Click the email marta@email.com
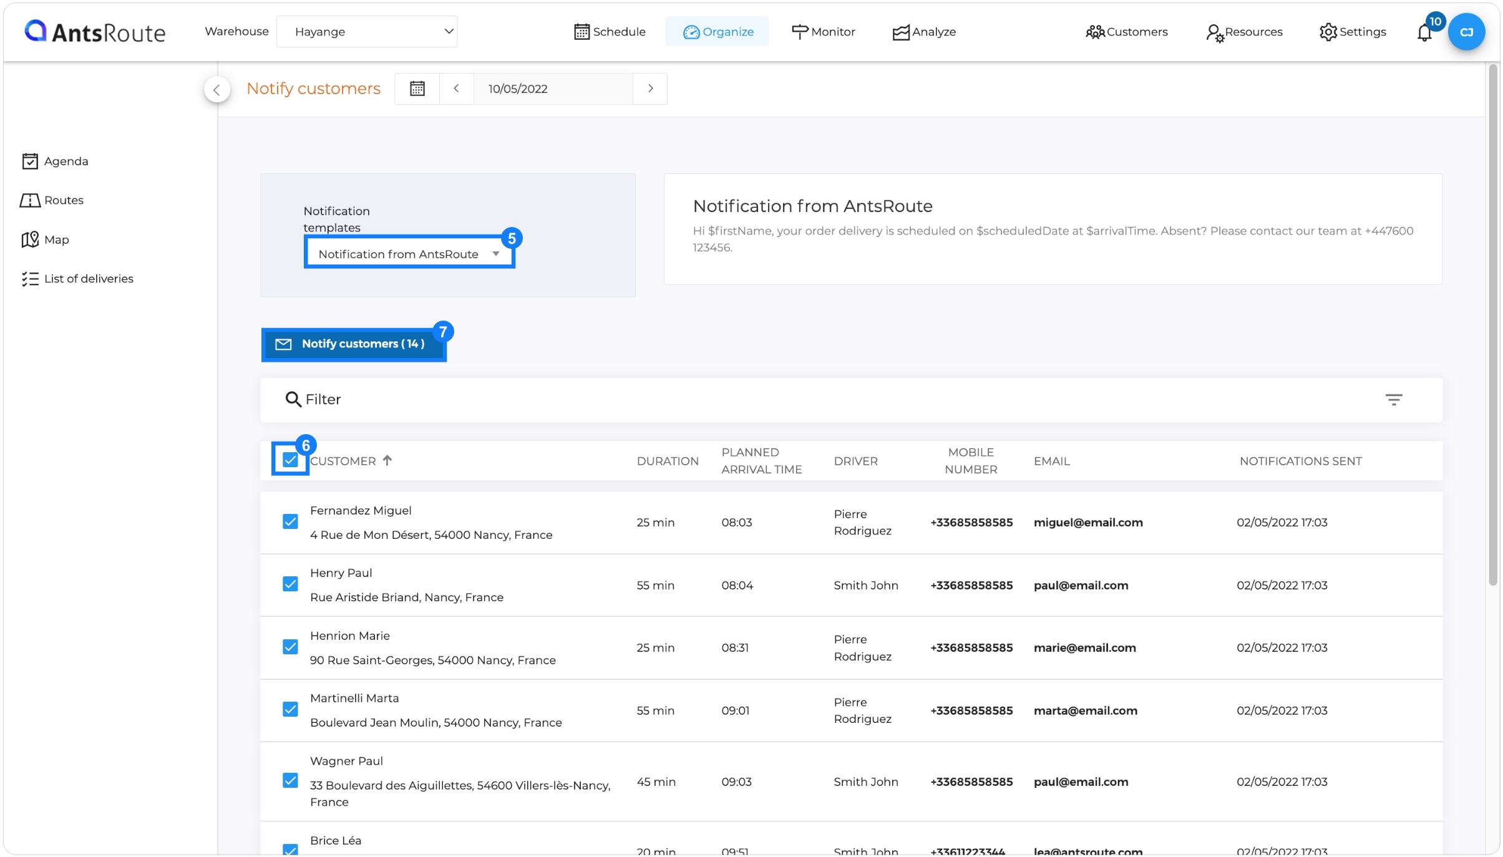 [x=1085, y=710]
